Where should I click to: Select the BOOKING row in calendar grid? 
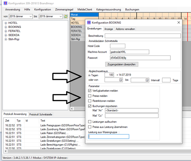point(78,27)
